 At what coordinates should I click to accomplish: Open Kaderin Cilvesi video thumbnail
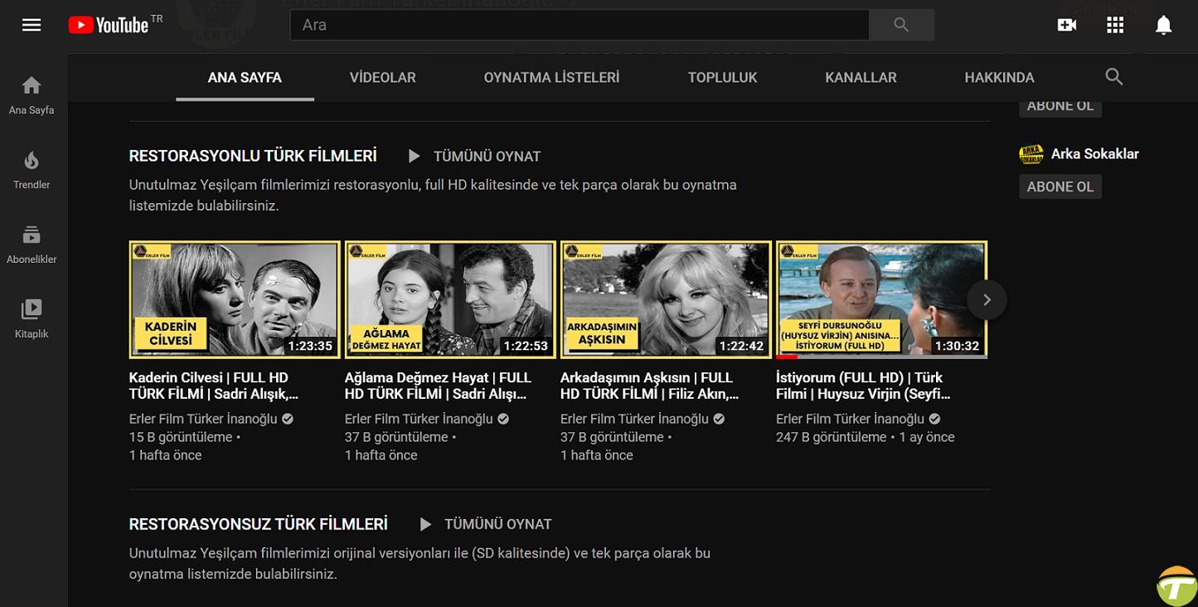click(235, 300)
